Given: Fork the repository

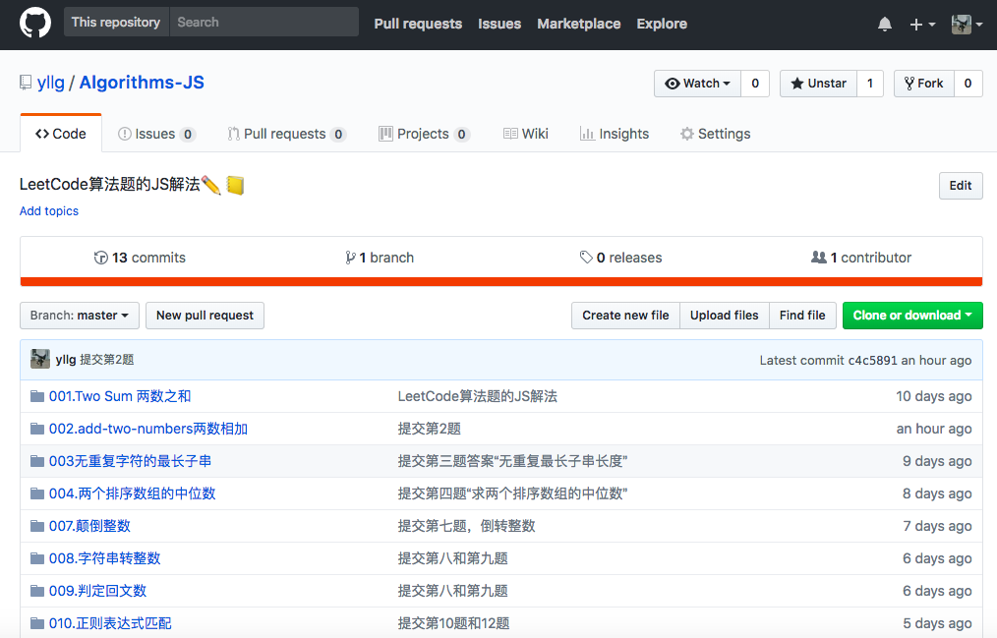Looking at the screenshot, I should [x=924, y=84].
